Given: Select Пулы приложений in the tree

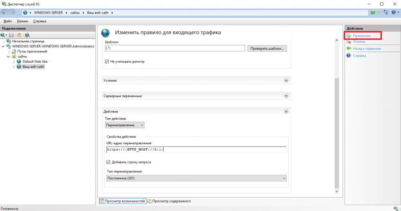Looking at the screenshot, I should tap(32, 51).
